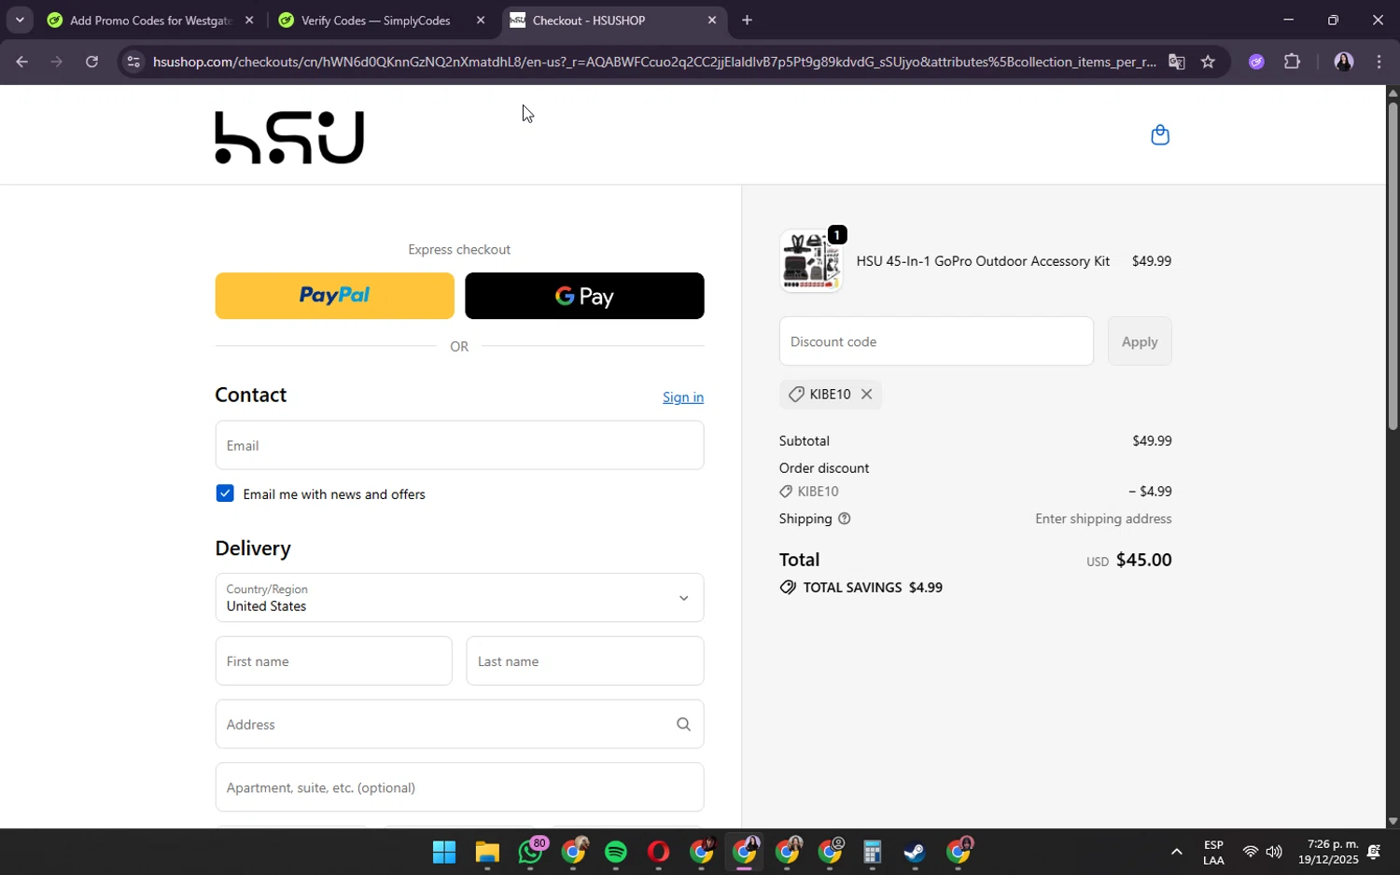Click the Sign in link
Screen dimensions: 1400x875
(683, 397)
